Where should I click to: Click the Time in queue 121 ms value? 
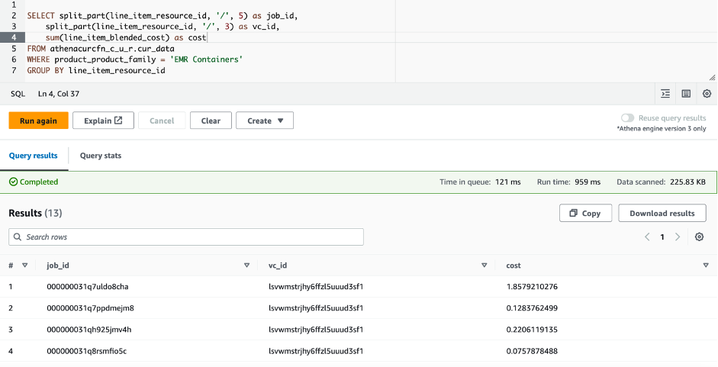tap(508, 182)
